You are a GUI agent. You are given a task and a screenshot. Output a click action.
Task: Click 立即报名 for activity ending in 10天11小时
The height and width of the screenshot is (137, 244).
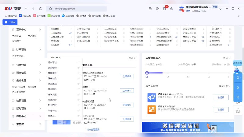coord(127,91)
